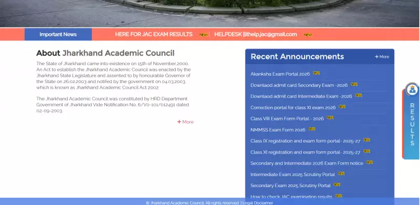This screenshot has height=205, width=420.
Task: Click NEW badge beside Akanksha Exam Portal 2026
Action: coord(317,73)
